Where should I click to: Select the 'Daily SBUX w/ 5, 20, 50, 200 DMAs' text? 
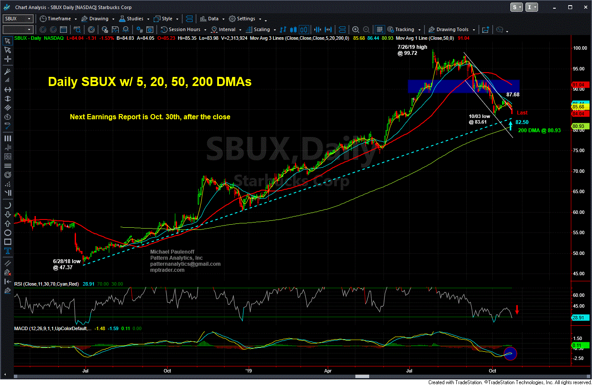click(149, 82)
